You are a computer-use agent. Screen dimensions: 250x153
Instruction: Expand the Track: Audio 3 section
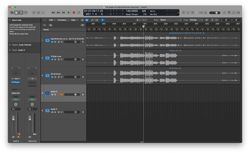coord(10,50)
